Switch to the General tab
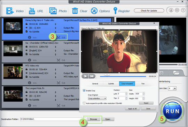The width and height of the screenshot is (188, 127). click(95, 84)
